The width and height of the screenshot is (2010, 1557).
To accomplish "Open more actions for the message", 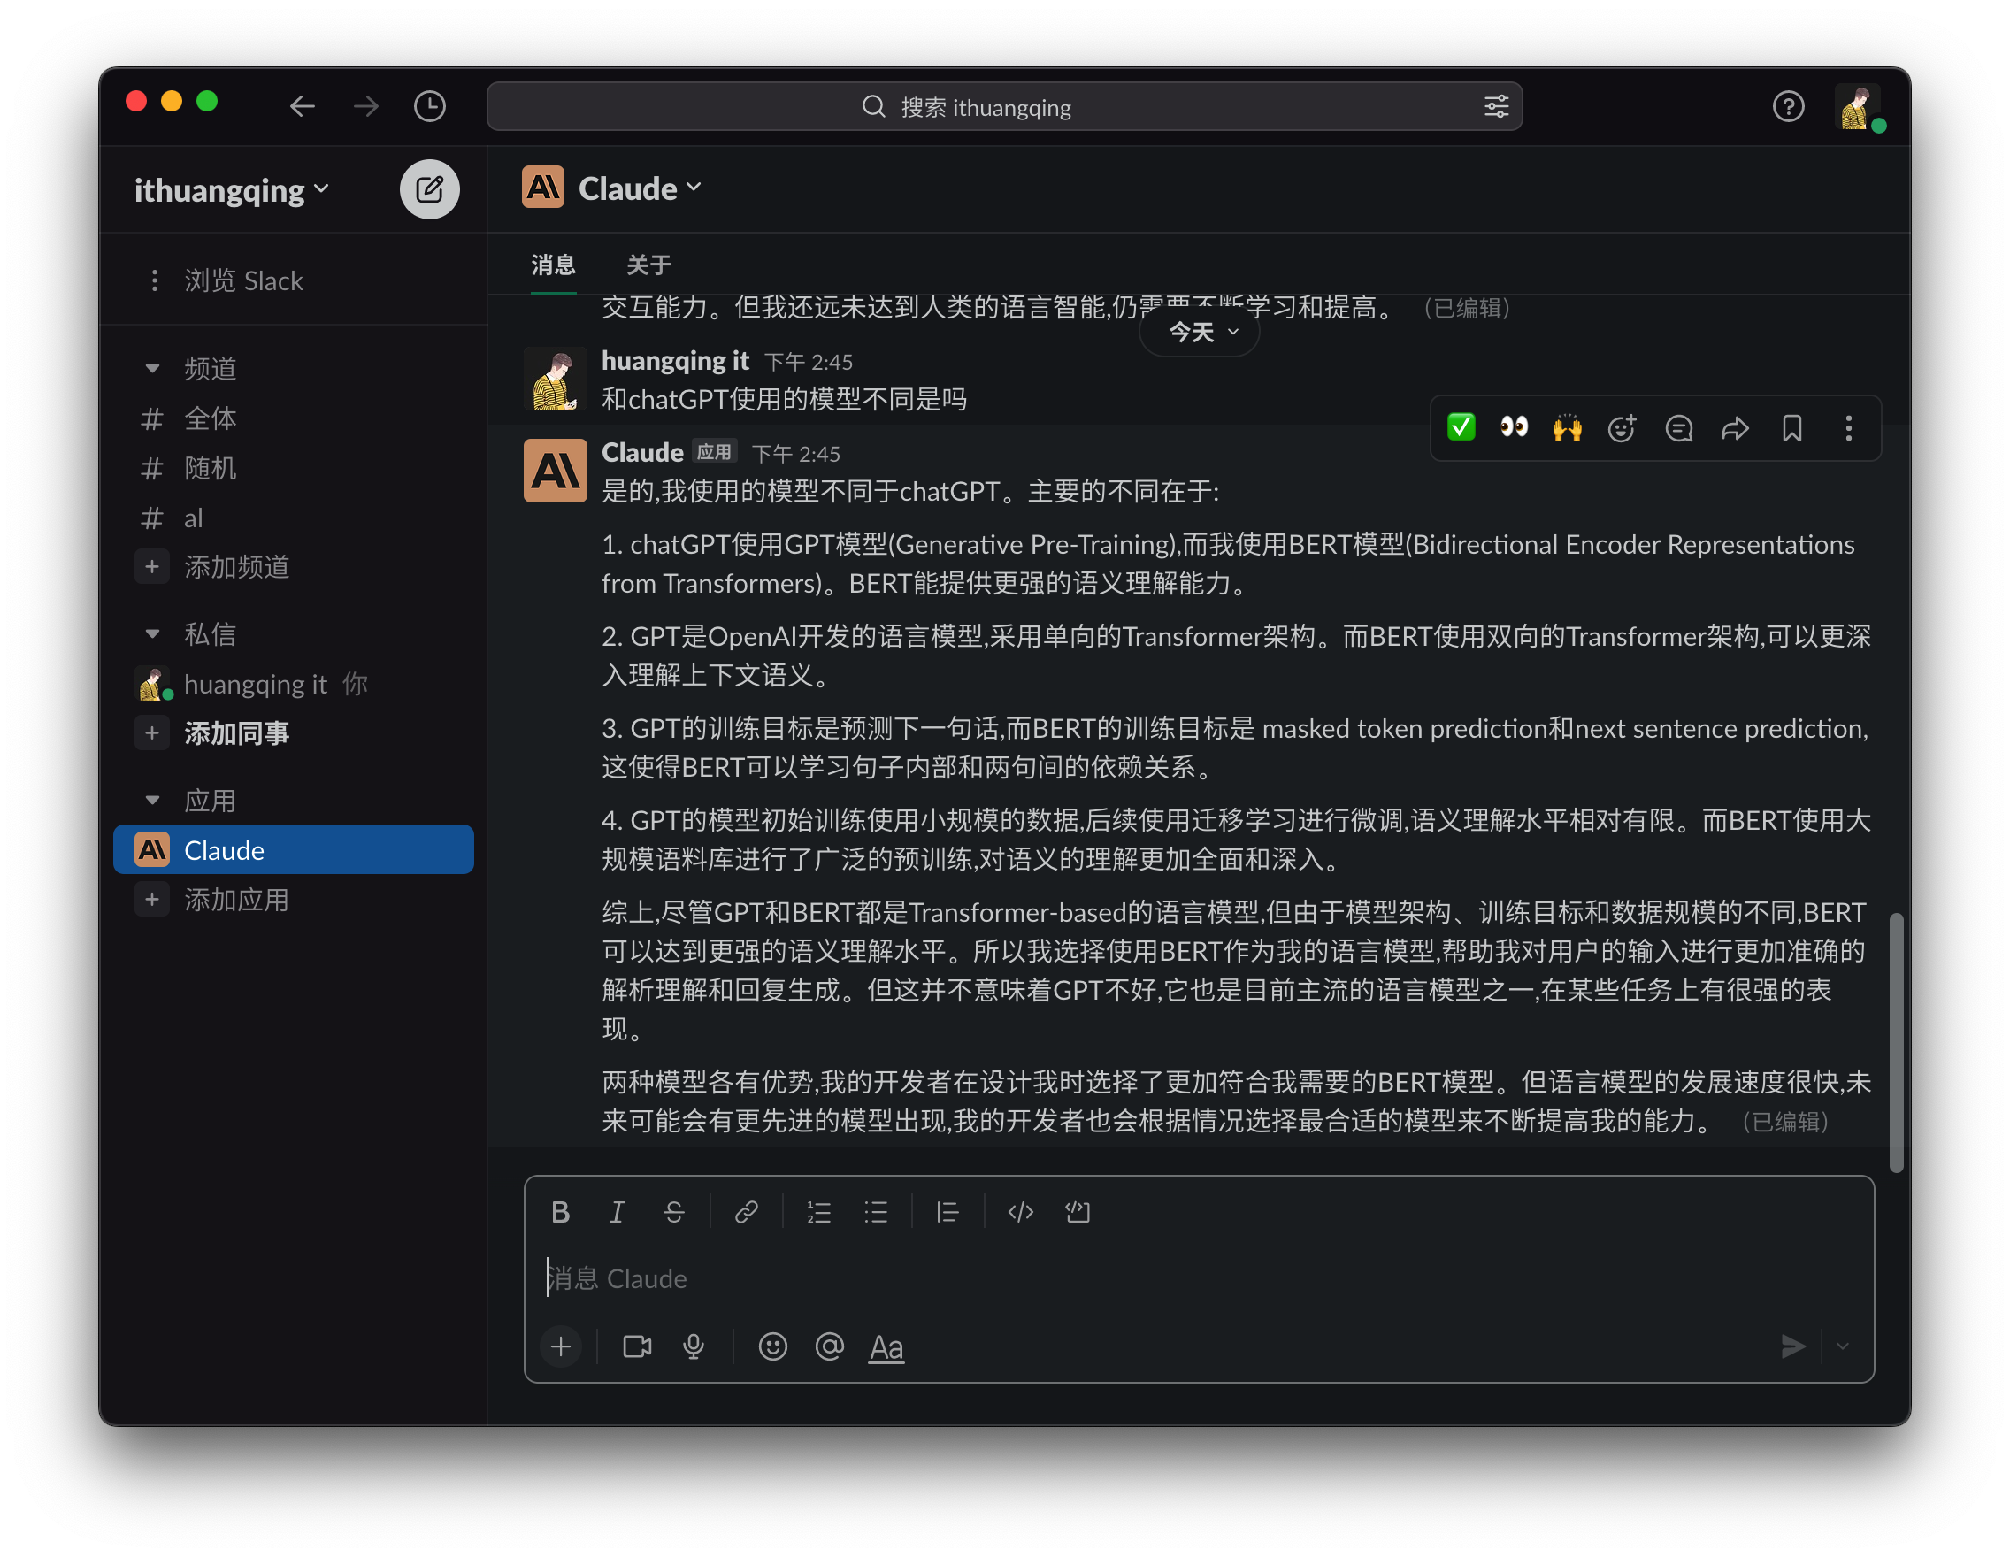I will (1848, 428).
